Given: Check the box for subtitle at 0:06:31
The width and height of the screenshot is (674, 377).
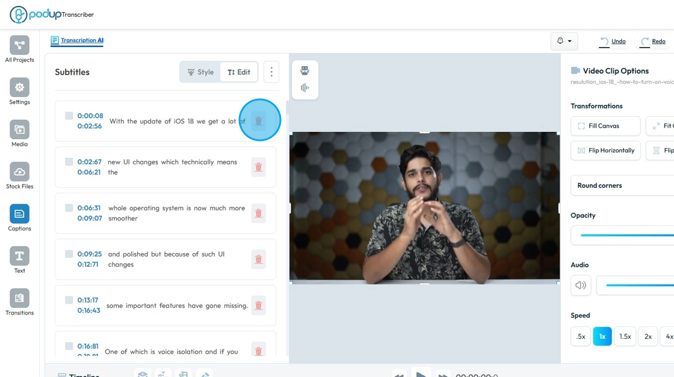Looking at the screenshot, I should point(69,207).
